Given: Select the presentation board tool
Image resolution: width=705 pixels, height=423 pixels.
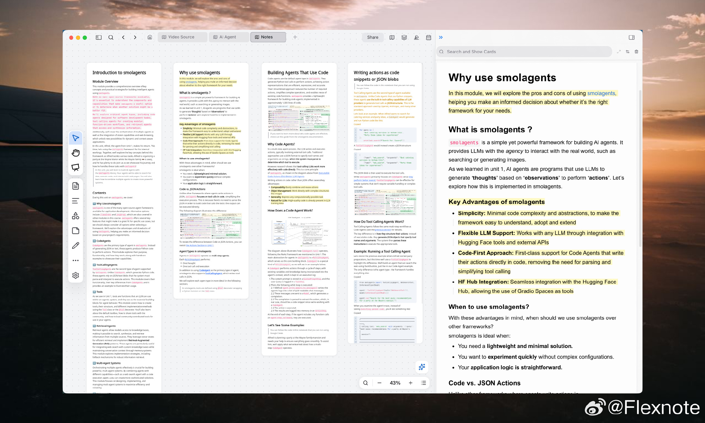Looking at the screenshot, I should click(x=75, y=167).
